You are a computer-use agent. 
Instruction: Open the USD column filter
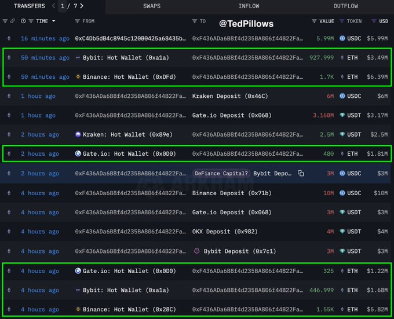tap(374, 21)
